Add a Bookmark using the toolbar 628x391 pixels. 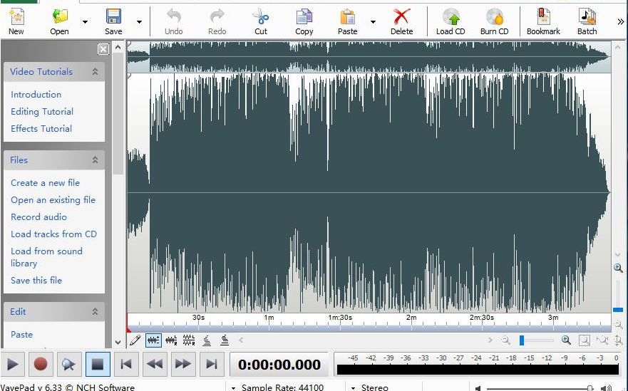(543, 21)
